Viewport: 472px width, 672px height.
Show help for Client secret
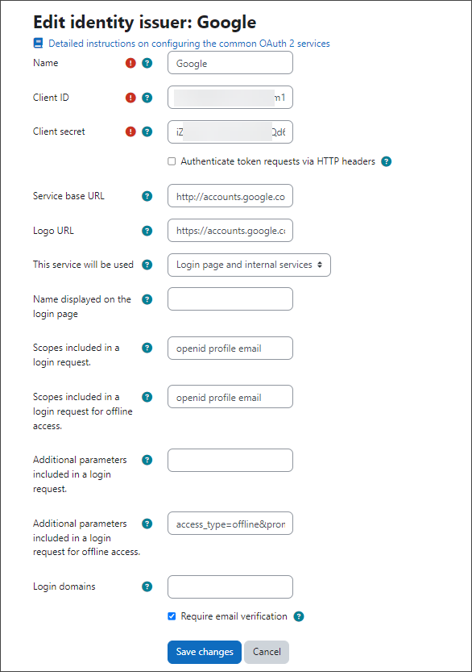pyautogui.click(x=147, y=131)
